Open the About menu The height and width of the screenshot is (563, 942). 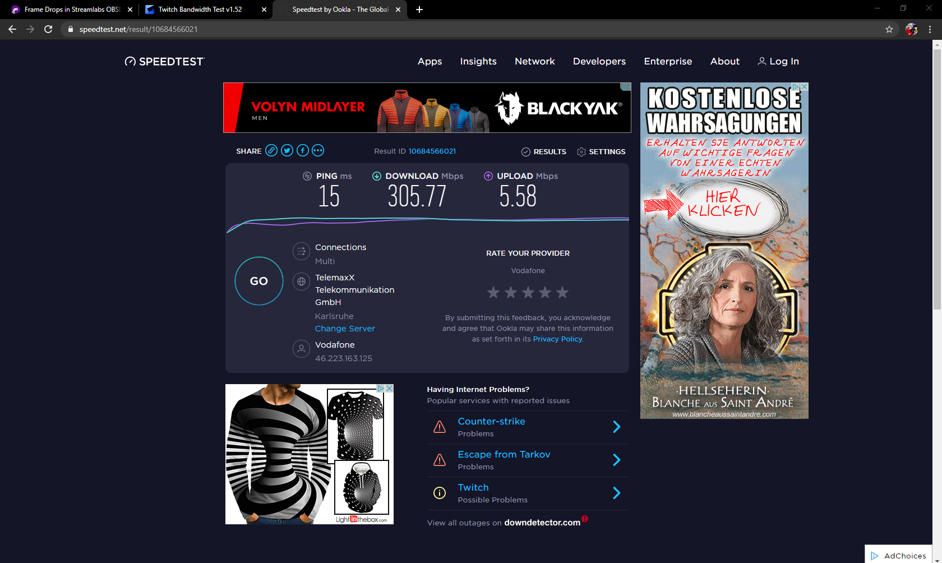point(725,62)
